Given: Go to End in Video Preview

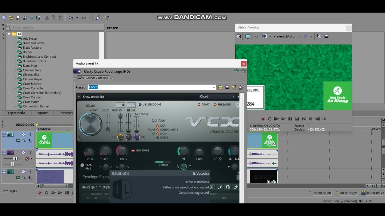Looking at the screenshot, I should tap(310, 119).
